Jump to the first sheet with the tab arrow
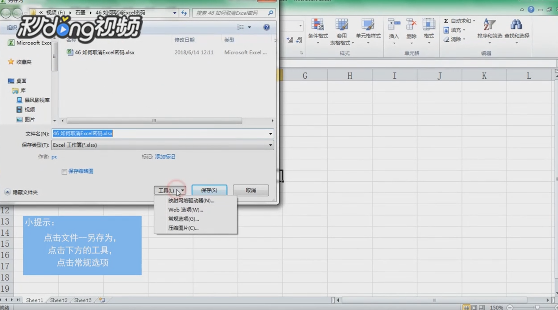The width and height of the screenshot is (558, 310). [1, 300]
